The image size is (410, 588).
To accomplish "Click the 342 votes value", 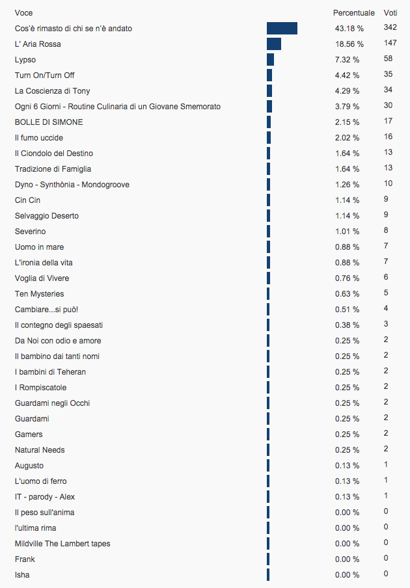I will (390, 27).
